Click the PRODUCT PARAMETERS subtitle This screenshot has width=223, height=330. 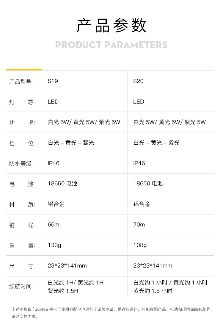(111, 45)
